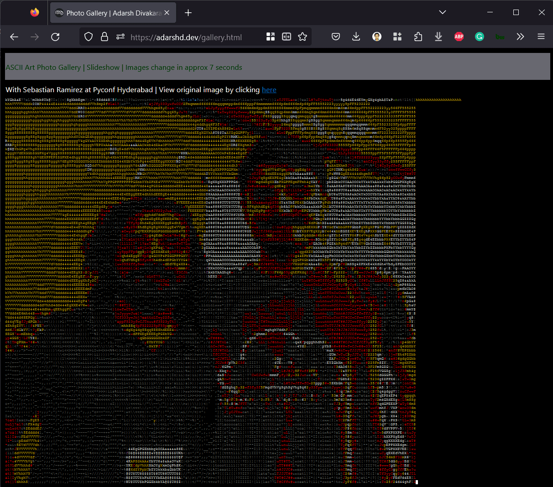Close the Photo Gallery tab
This screenshot has width=553, height=487.
(167, 13)
